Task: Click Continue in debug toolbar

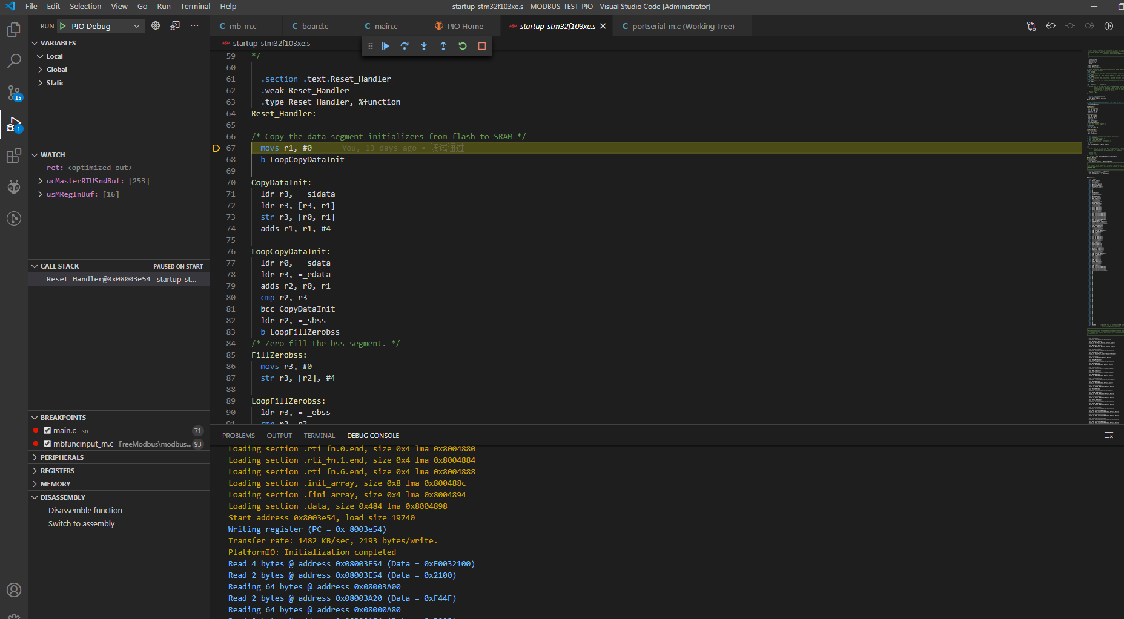Action: (385, 46)
